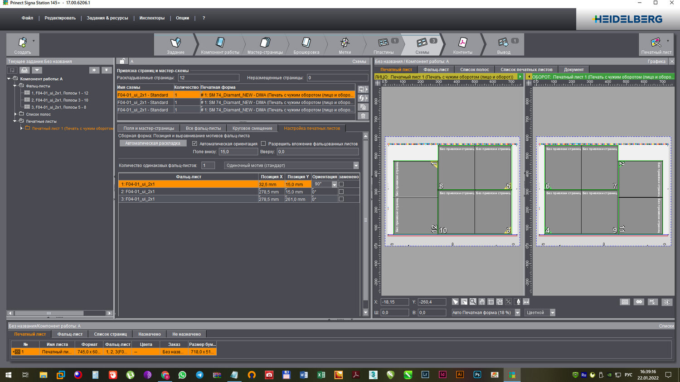Image resolution: width=680 pixels, height=382 pixels.
Task: Open the Цветной display mode dropdown
Action: (552, 313)
